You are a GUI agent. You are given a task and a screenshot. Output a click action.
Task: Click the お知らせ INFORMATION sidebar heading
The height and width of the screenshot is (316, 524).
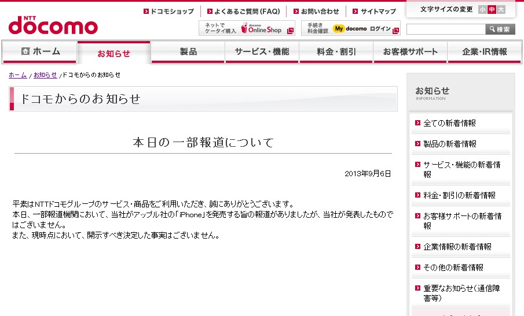[432, 93]
